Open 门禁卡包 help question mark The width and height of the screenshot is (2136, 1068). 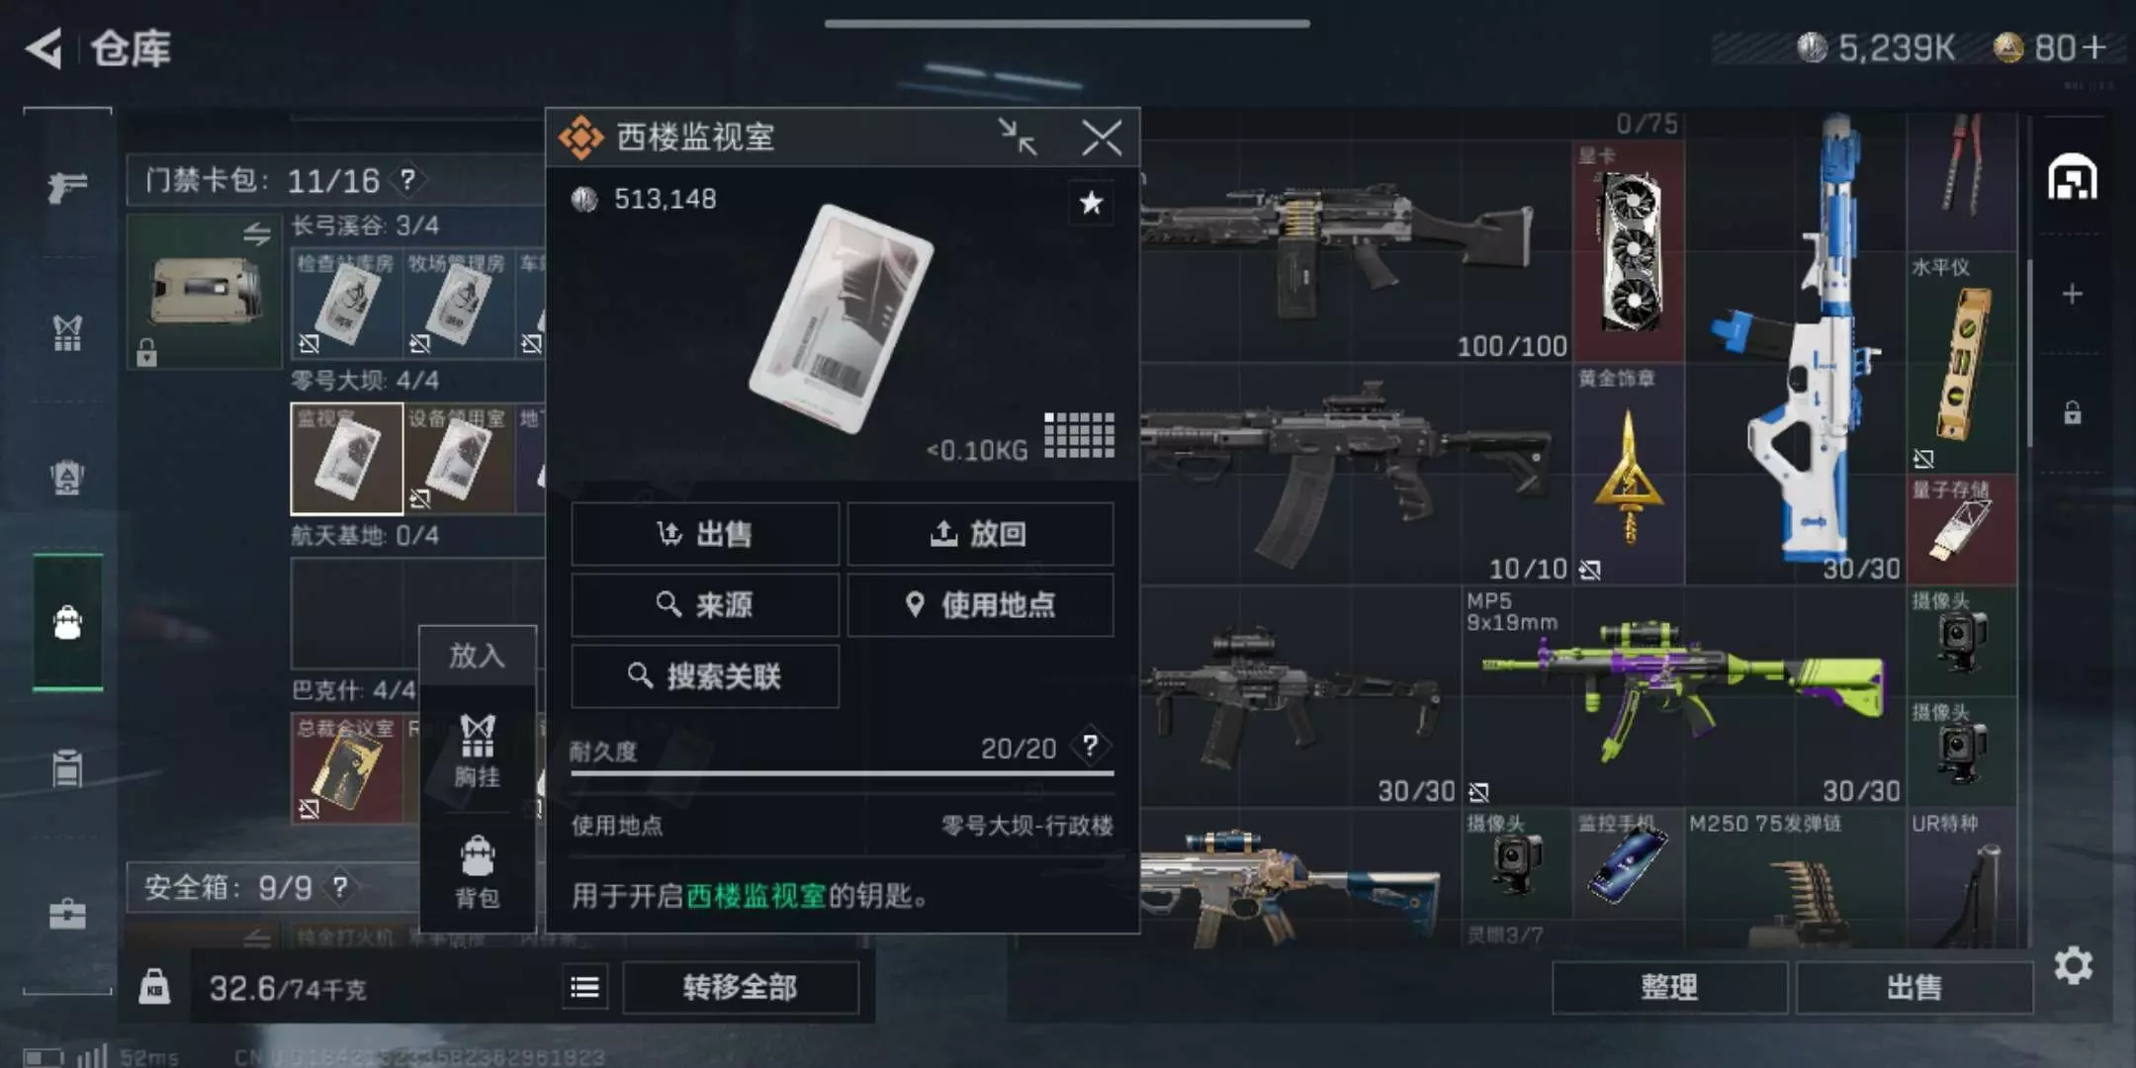(x=406, y=180)
